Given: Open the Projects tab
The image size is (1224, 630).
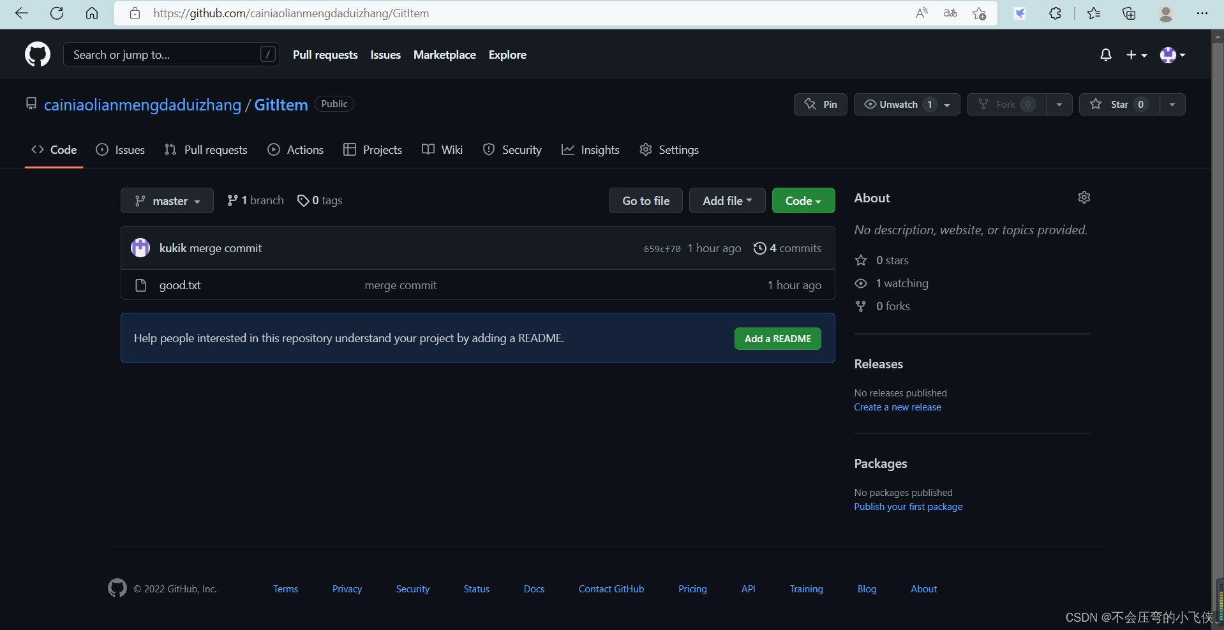Looking at the screenshot, I should tap(373, 149).
